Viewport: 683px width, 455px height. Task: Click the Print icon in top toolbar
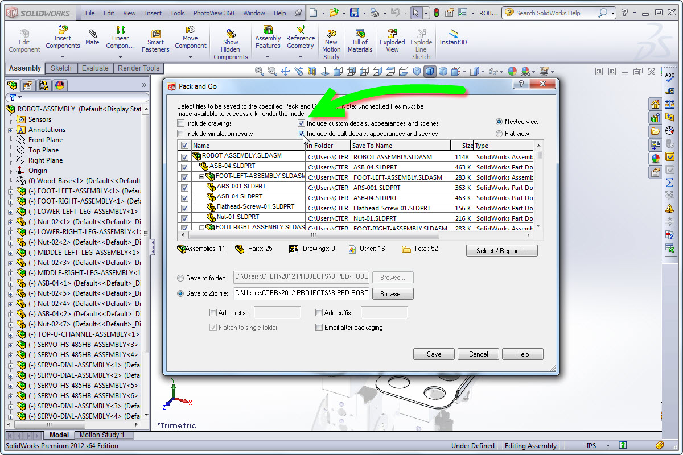click(x=375, y=13)
